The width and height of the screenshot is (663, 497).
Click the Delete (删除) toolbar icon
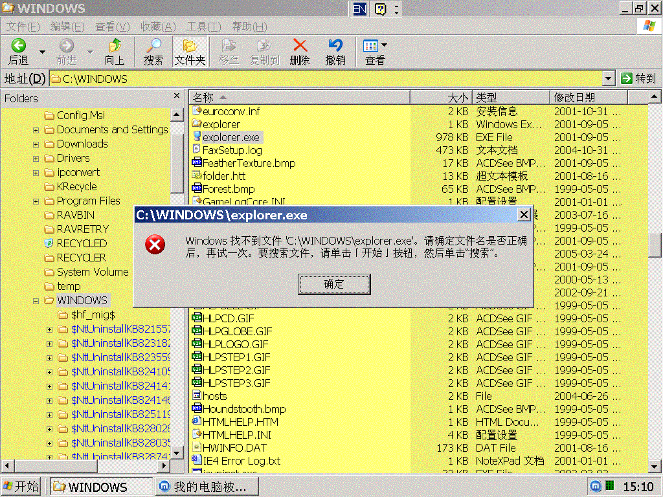(x=300, y=46)
